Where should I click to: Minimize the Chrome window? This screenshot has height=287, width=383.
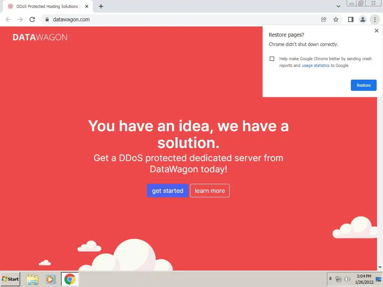pos(352,3)
